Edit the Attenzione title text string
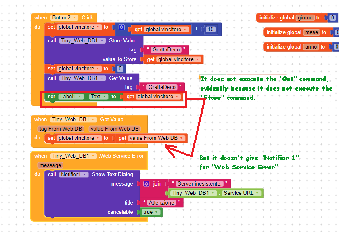 coord(161,203)
